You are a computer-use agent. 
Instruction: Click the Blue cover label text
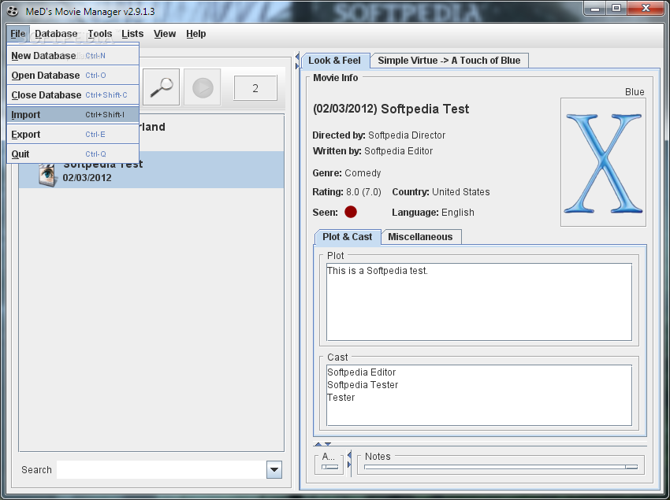point(634,92)
